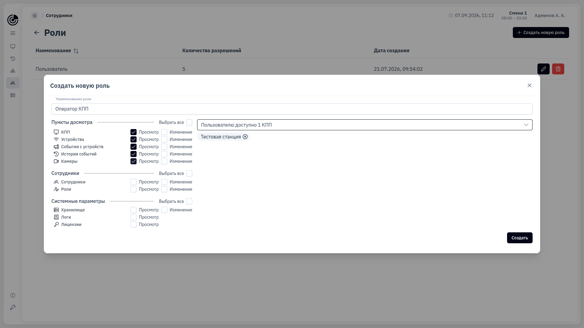Tick Выбрать все for Системные параметры
584x328 pixels.
(x=189, y=201)
